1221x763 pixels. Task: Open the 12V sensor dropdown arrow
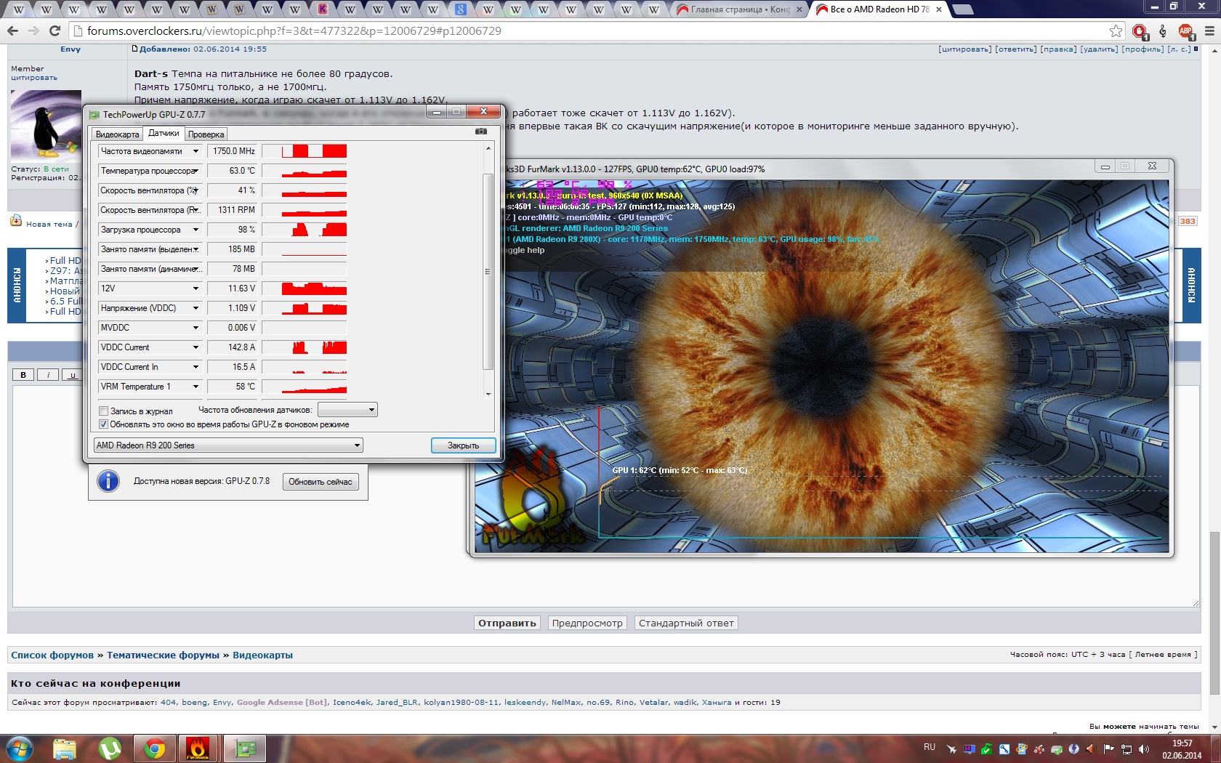(x=196, y=288)
